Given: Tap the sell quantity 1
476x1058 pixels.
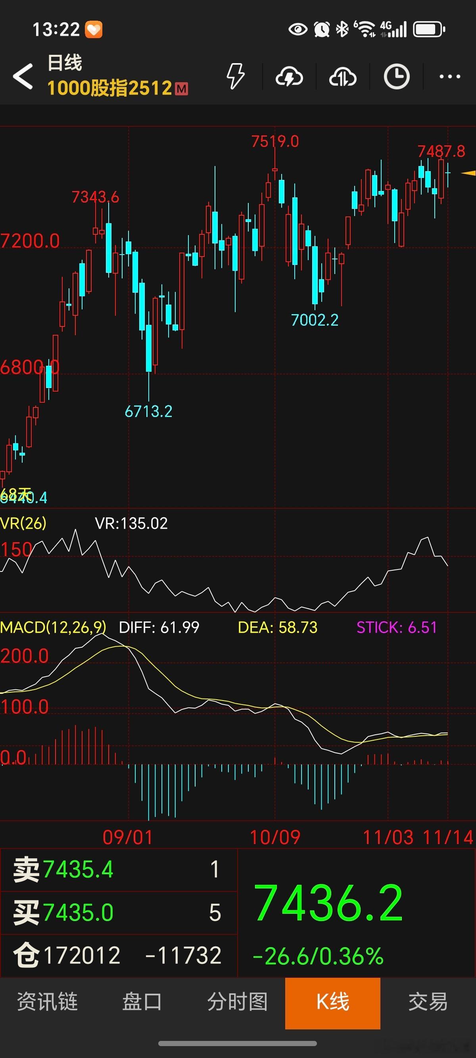Looking at the screenshot, I should [x=215, y=869].
